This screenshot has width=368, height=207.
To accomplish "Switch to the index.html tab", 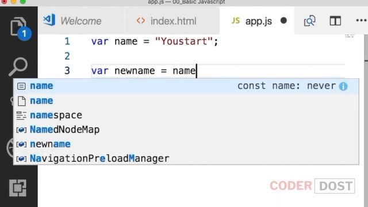I will pos(172,21).
